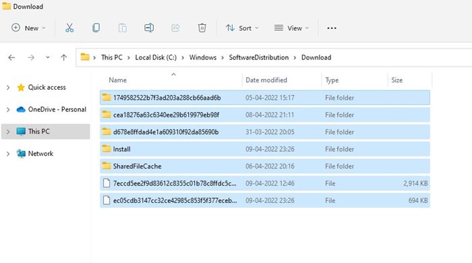This screenshot has height=263, width=472.
Task: Sort by the Date modified column header
Action: (266, 80)
